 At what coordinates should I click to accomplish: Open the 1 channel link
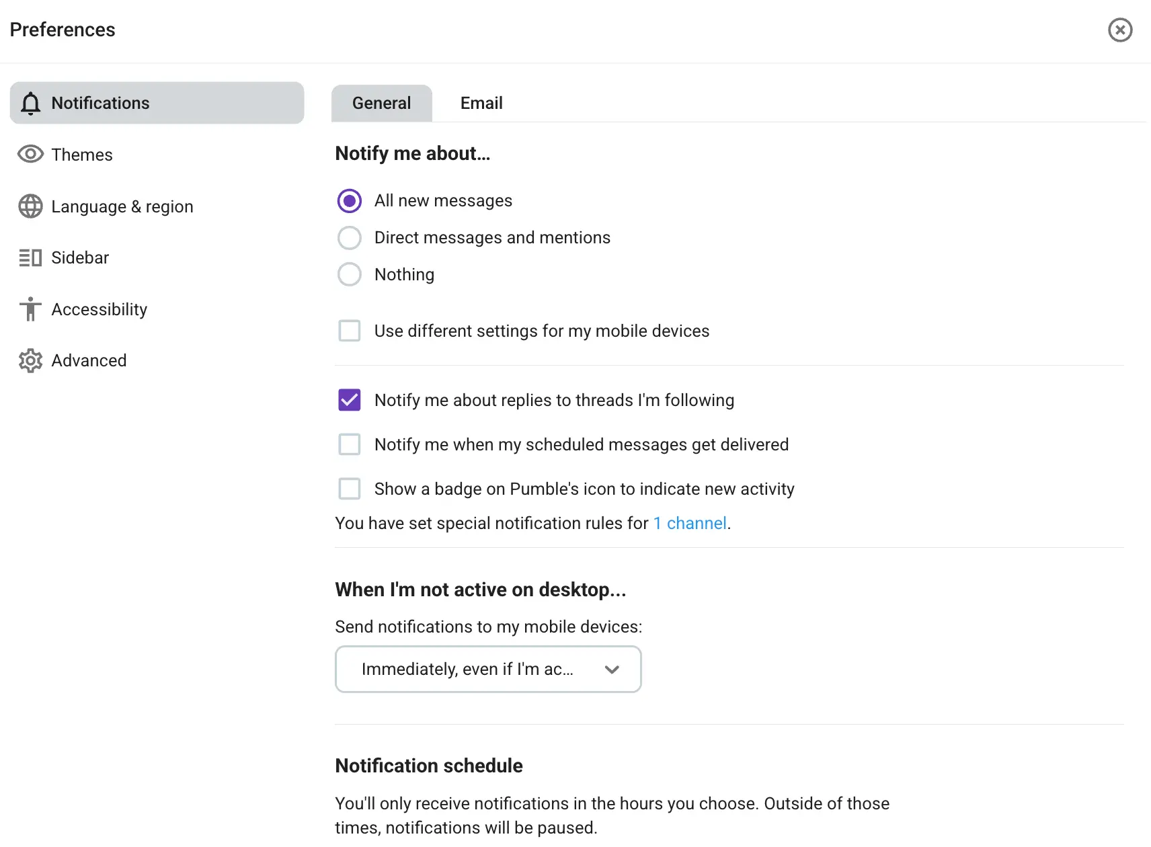tap(690, 524)
